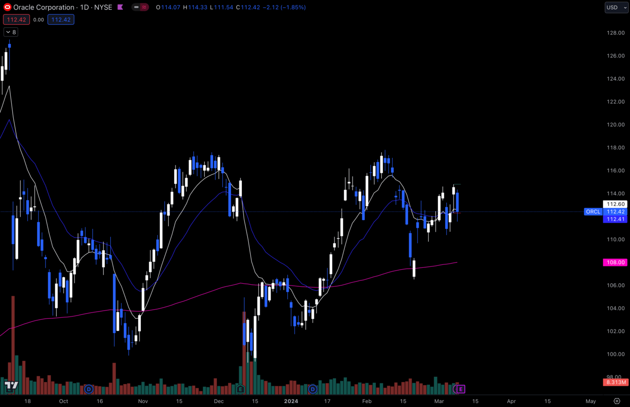Click the open value O114.07
Viewport: 630px width, 407px height.
(168, 7)
